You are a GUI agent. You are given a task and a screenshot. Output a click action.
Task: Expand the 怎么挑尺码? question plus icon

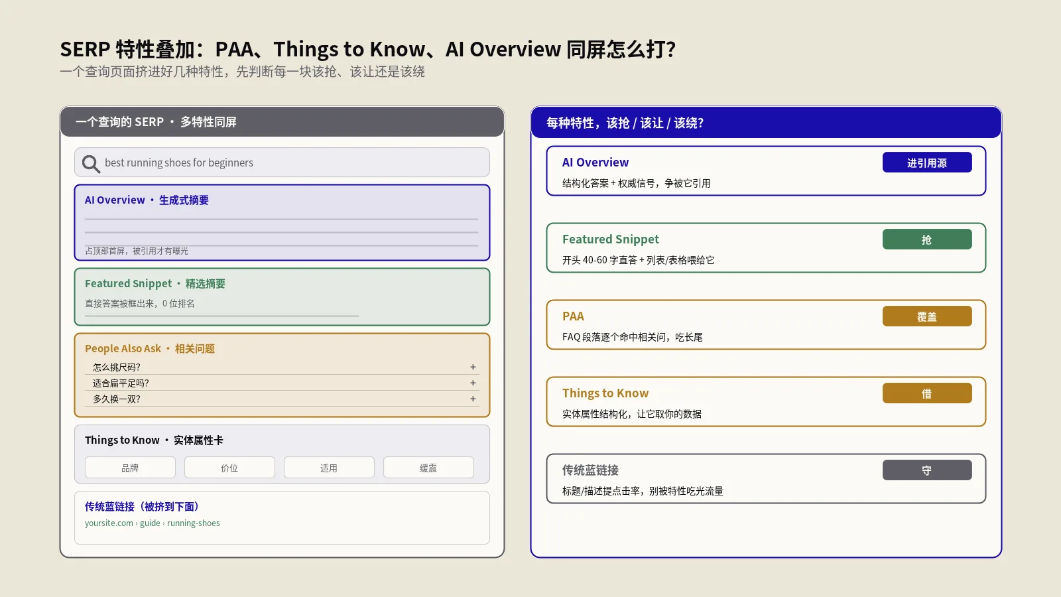[473, 367]
